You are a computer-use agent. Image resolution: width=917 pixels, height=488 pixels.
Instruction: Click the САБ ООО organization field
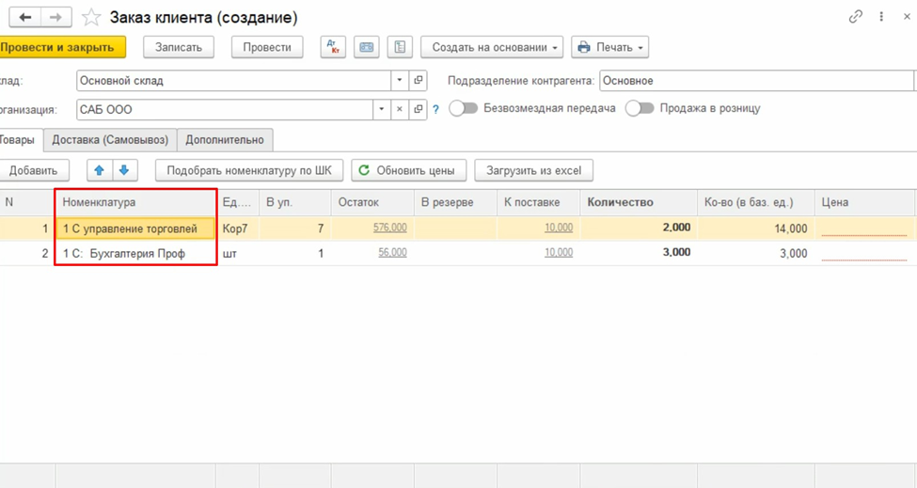tap(225, 109)
